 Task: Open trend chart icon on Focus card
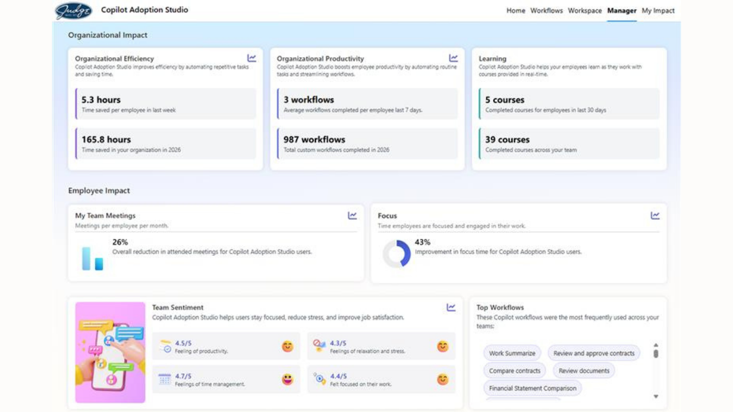(655, 216)
